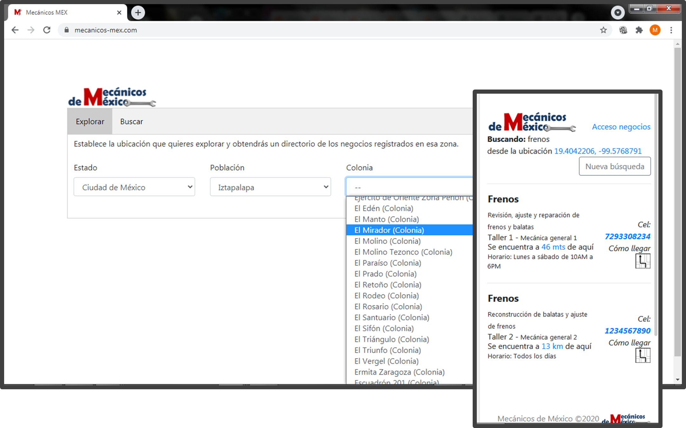The width and height of the screenshot is (686, 428).
Task: Click the Taller 2 - Mecánica general 2 text
Action: click(532, 337)
